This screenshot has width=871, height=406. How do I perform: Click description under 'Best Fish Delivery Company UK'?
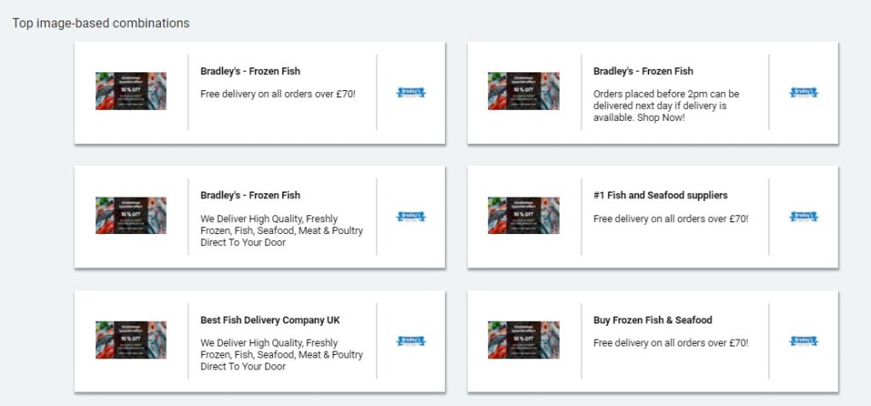282,355
